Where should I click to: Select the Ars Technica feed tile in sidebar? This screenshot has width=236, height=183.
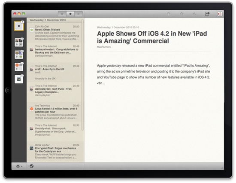click(x=19, y=67)
